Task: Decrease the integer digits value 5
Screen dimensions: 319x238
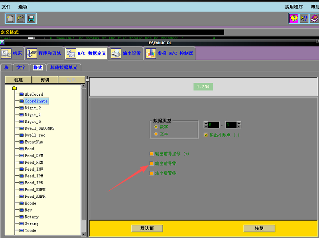Action: (x=206, y=126)
